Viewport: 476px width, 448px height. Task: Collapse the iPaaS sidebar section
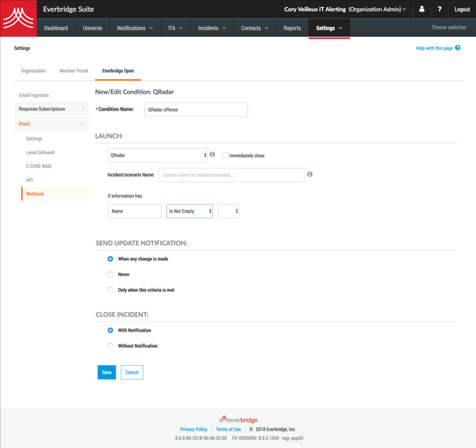point(51,124)
